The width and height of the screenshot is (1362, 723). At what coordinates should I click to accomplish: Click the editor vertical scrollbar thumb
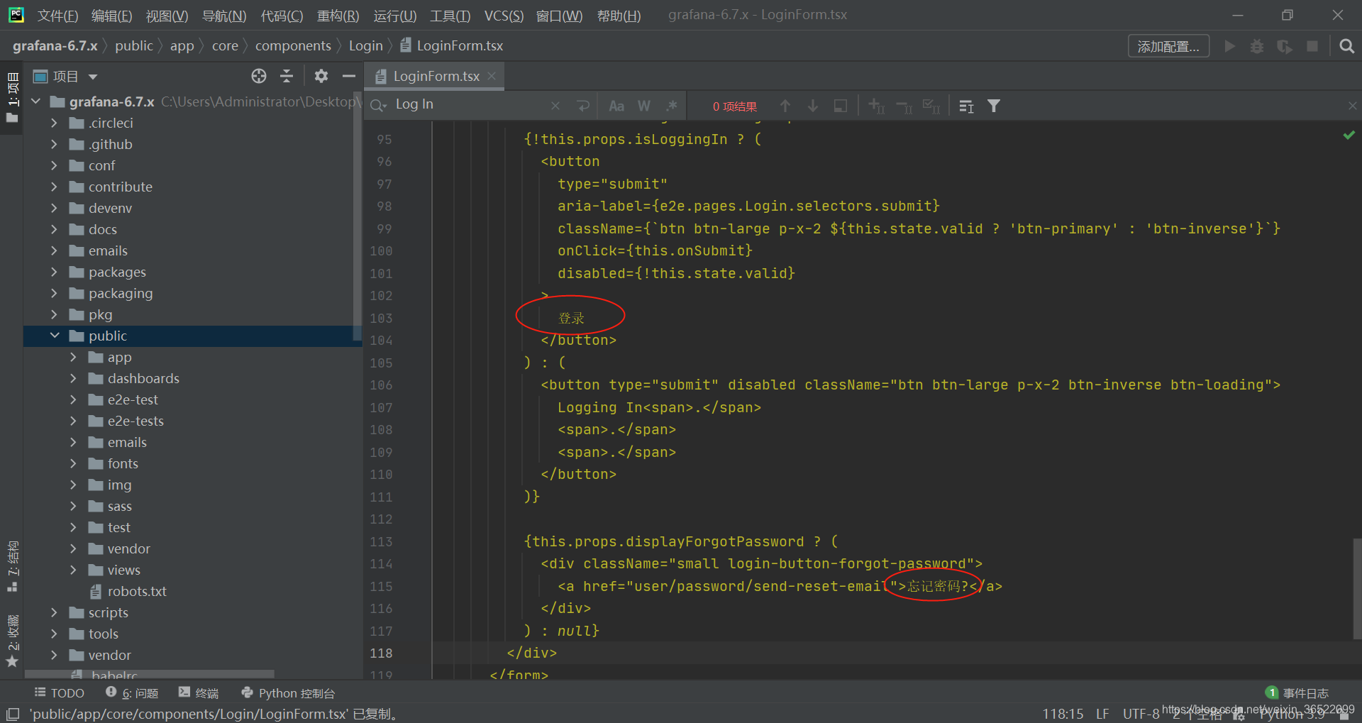tap(1357, 589)
